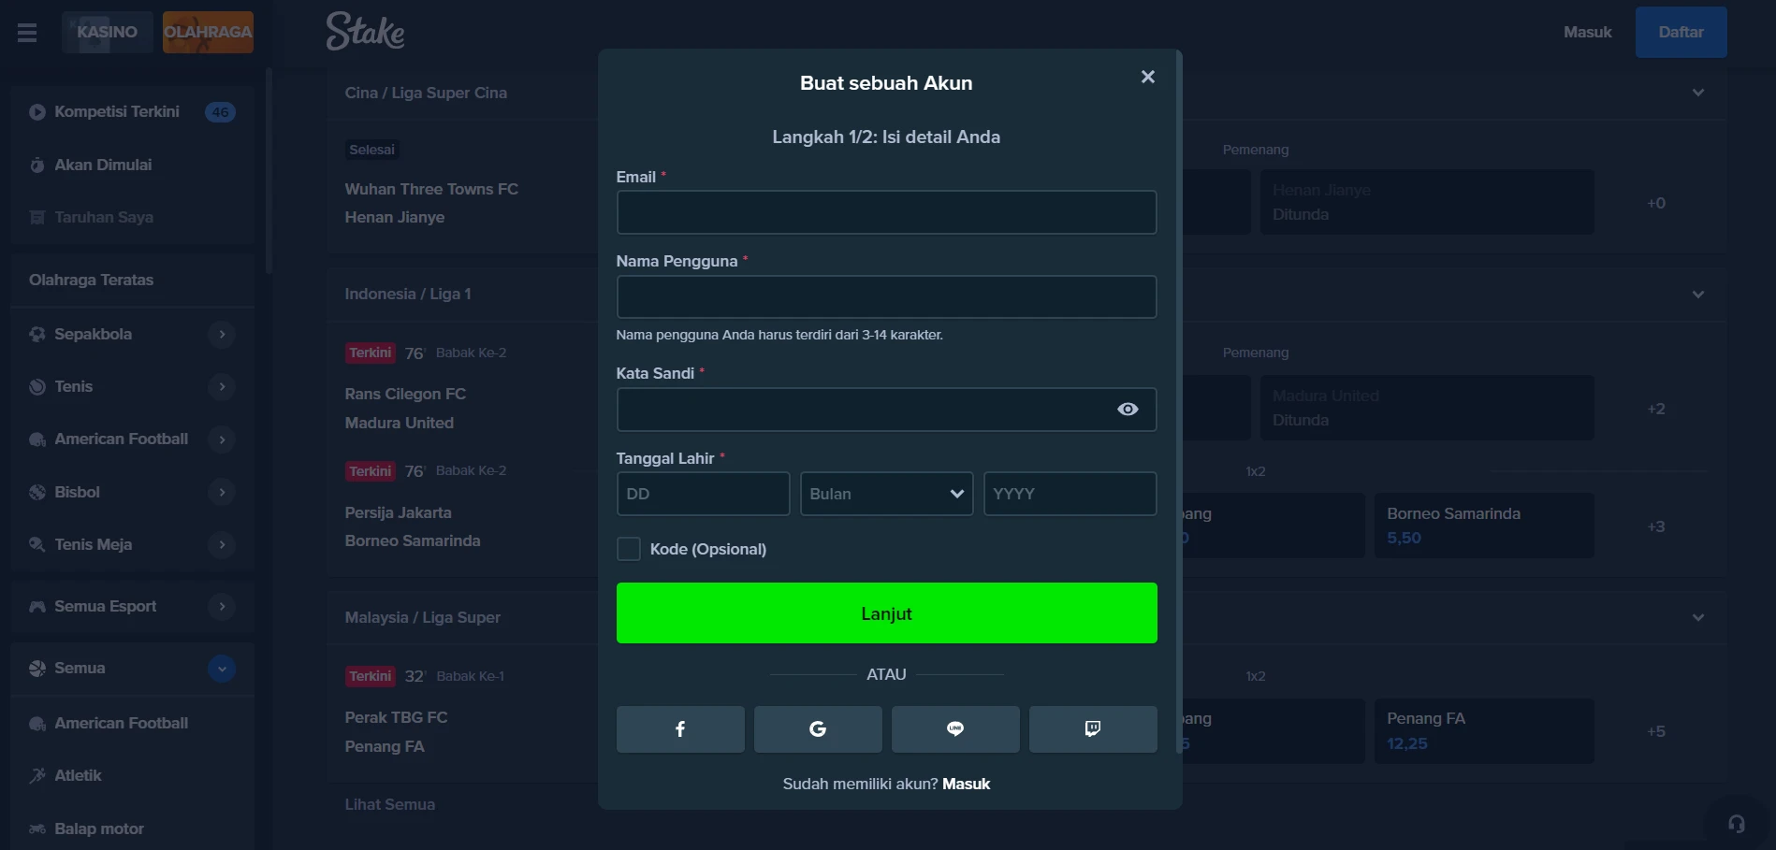Viewport: 1776px width, 850px height.
Task: Sign up with Facebook
Action: [680, 729]
